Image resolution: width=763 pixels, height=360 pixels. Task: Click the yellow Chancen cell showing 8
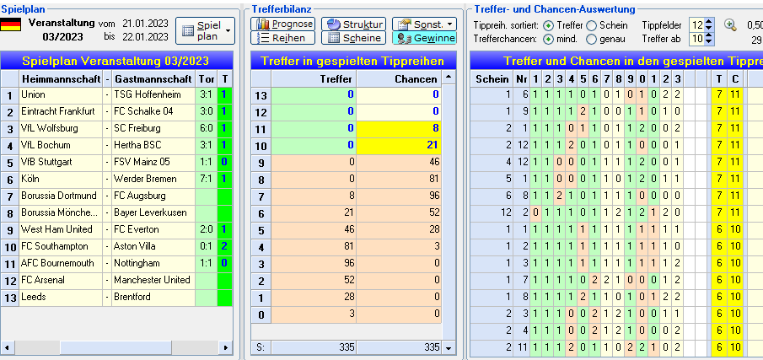pos(399,128)
